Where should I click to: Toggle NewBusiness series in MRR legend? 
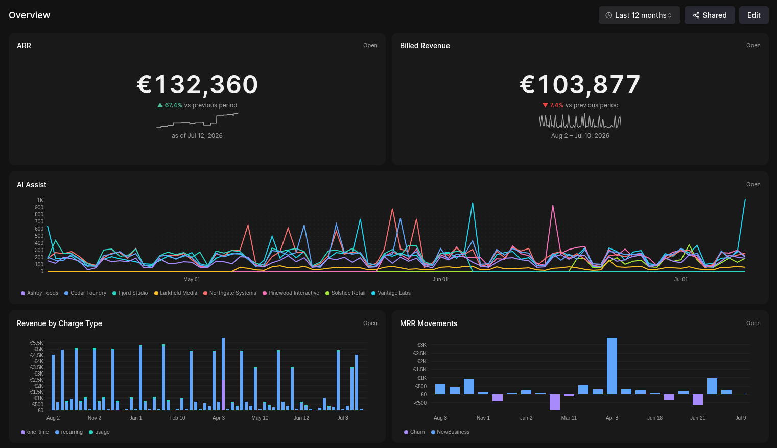(450, 432)
